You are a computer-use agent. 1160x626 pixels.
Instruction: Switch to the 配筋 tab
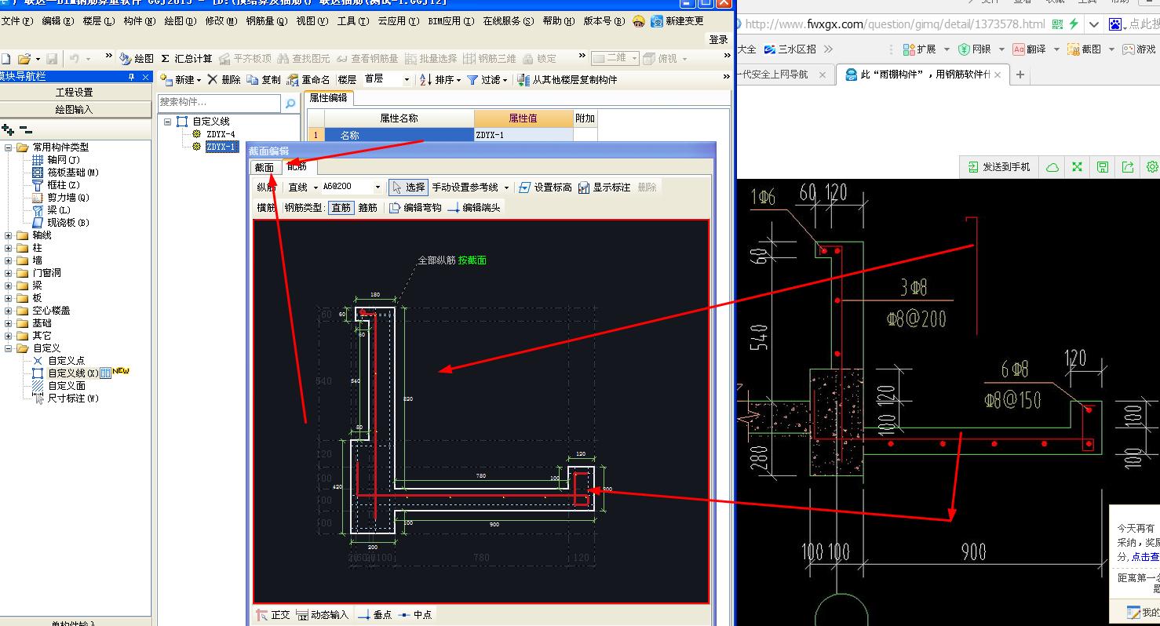(x=297, y=167)
